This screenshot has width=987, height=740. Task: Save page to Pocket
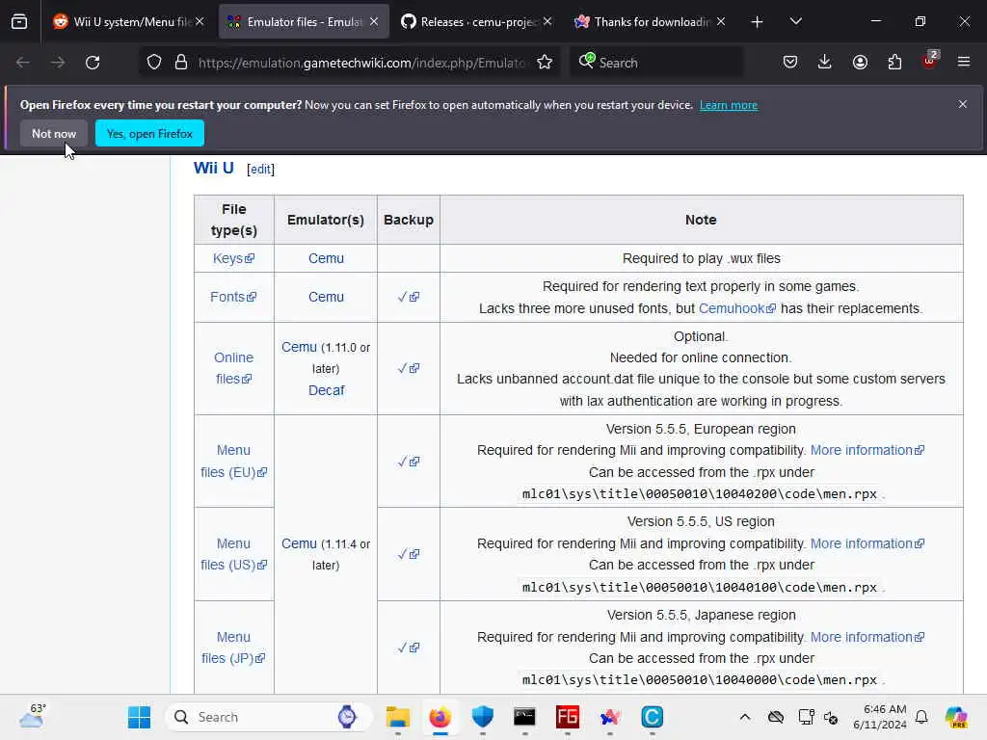pyautogui.click(x=790, y=62)
